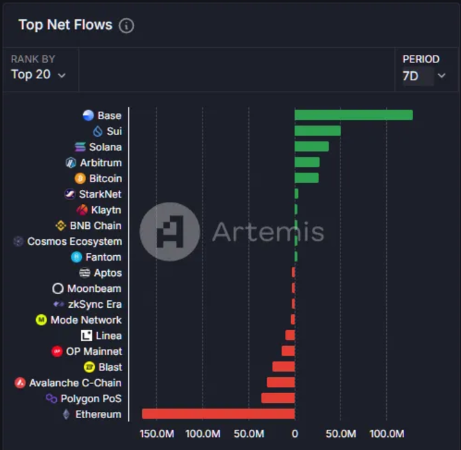Image resolution: width=461 pixels, height=450 pixels.
Task: Open the Rank By Top 20 dropdown
Action: (x=39, y=75)
